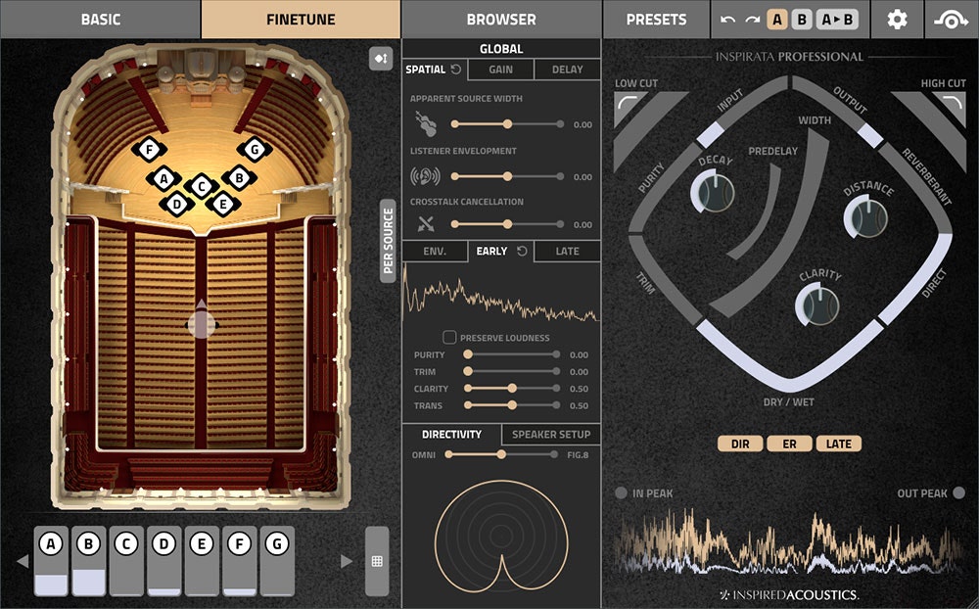Image resolution: width=979 pixels, height=609 pixels.
Task: Switch to the DELAY tab
Action: [567, 70]
